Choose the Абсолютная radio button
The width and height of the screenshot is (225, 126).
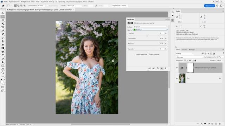coord(150,55)
